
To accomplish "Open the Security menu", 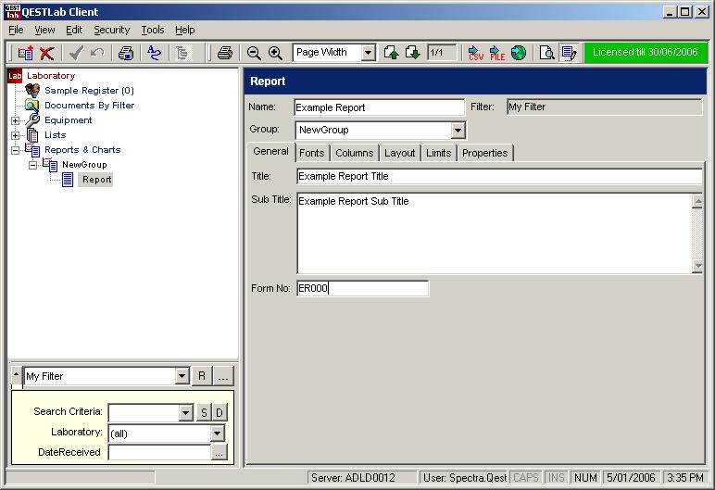I will (111, 30).
